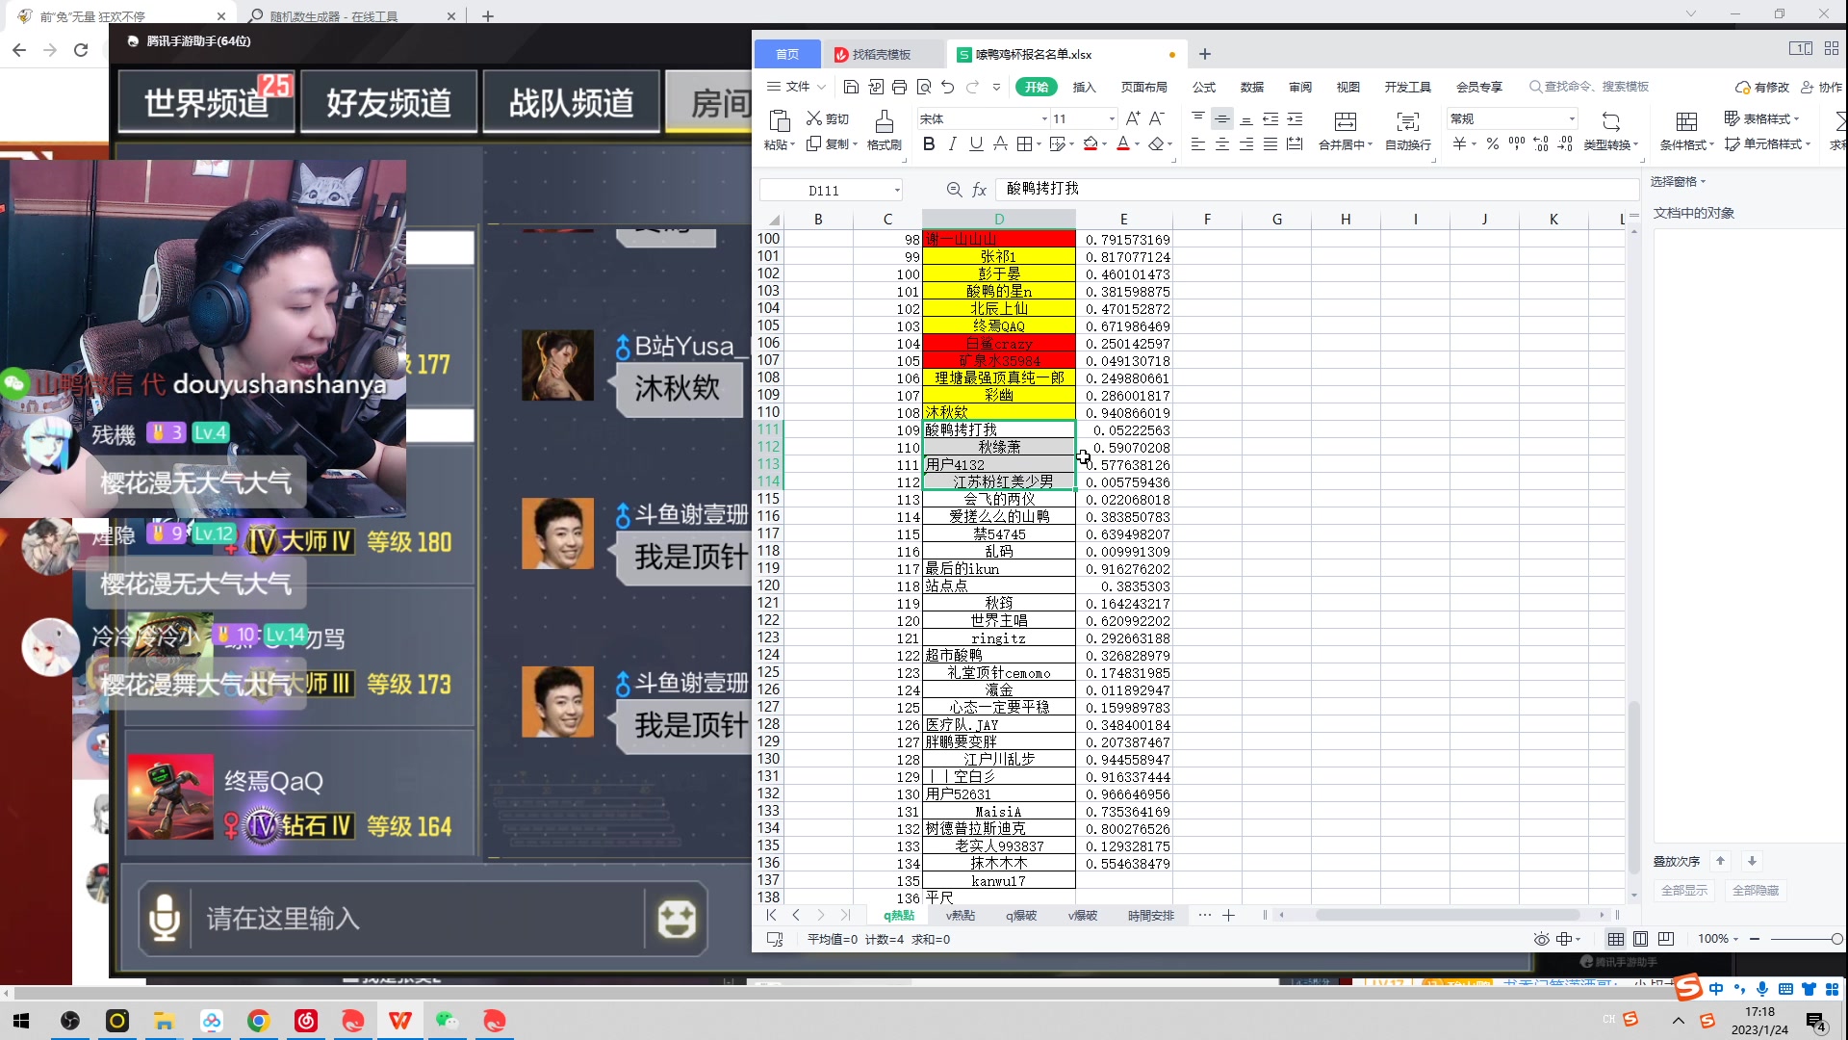The height and width of the screenshot is (1040, 1848).
Task: Toggle Underline formatting
Action: [976, 143]
